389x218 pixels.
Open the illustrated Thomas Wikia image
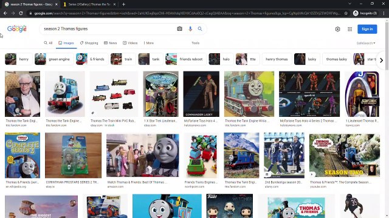pyautogui.click(x=249, y=94)
